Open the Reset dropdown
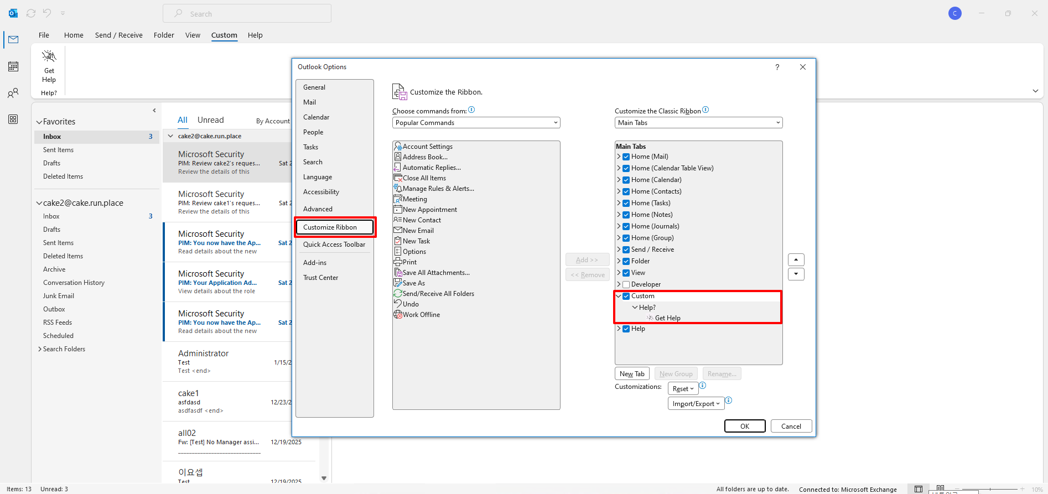Screen dimensions: 1048x494 pyautogui.click(x=683, y=389)
